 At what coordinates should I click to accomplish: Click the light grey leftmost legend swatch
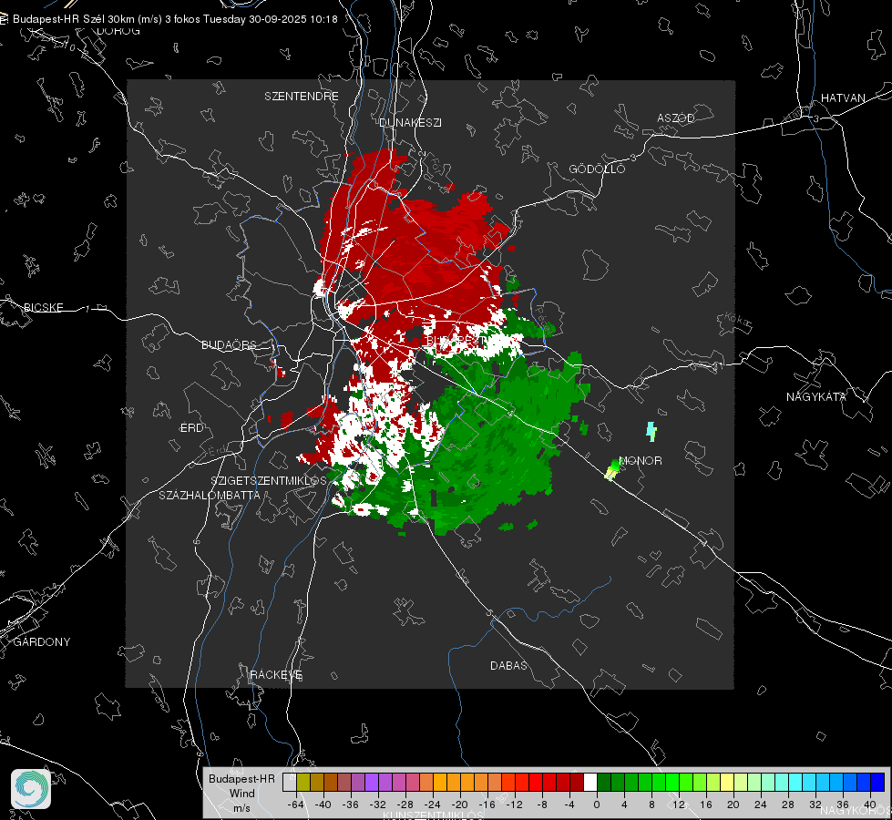click(290, 782)
